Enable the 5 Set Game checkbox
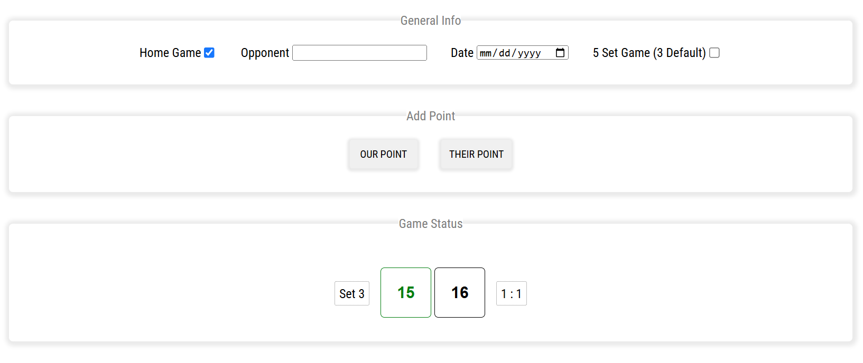Image resolution: width=863 pixels, height=363 pixels. 714,53
